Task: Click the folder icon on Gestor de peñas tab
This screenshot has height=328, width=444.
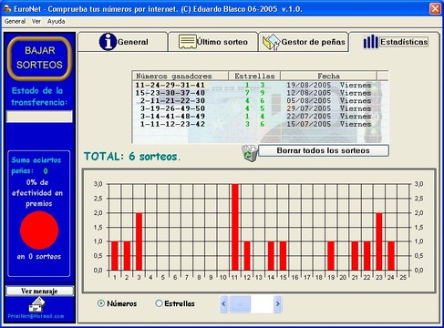Action: tap(271, 42)
